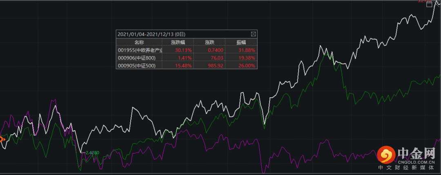The height and width of the screenshot is (175, 441).
Task: Select the 名称 column header
Action: 139,42
